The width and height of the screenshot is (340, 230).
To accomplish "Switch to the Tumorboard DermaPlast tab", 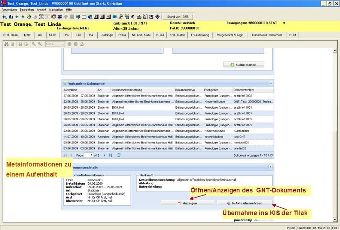I will [267, 35].
